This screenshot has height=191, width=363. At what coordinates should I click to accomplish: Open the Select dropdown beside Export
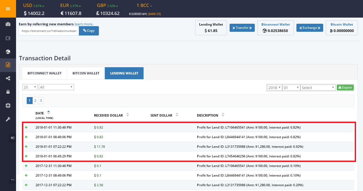pyautogui.click(x=318, y=87)
